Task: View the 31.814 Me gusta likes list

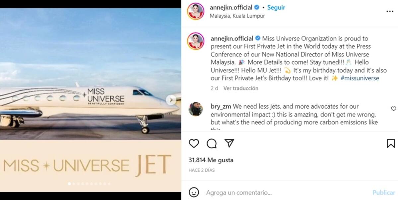Action: pyautogui.click(x=211, y=160)
